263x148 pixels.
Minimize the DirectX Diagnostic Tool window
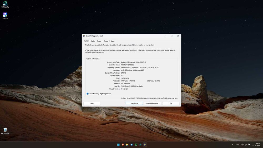165,36
